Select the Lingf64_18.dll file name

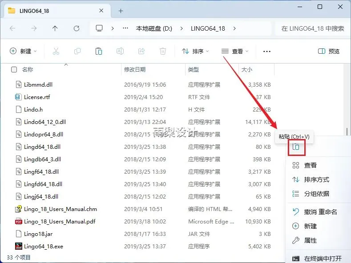click(41, 172)
